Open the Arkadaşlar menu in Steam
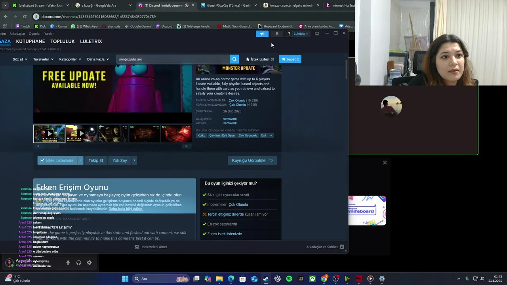This screenshot has height=285, width=507. click(x=17, y=34)
